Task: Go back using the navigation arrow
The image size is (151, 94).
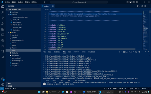Action: (x=45, y=2)
